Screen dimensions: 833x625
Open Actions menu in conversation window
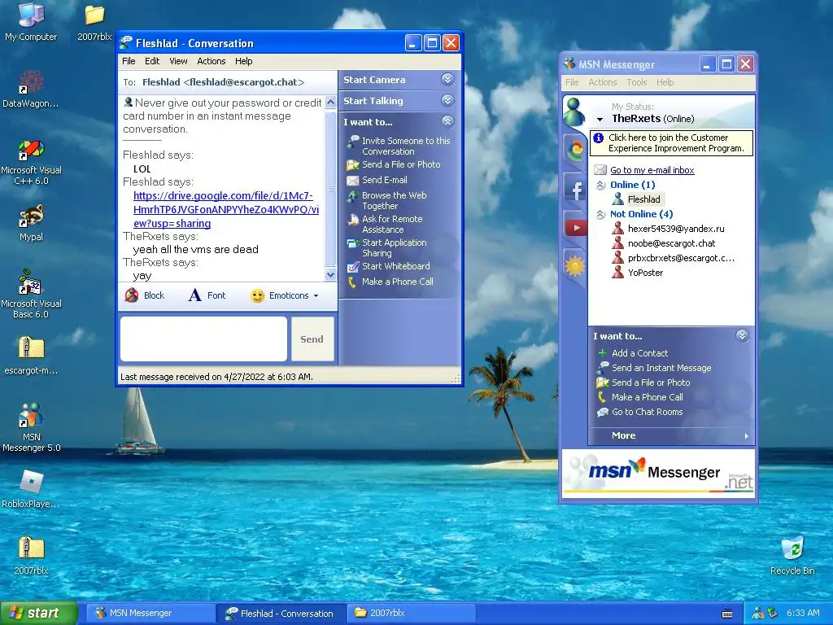(212, 61)
